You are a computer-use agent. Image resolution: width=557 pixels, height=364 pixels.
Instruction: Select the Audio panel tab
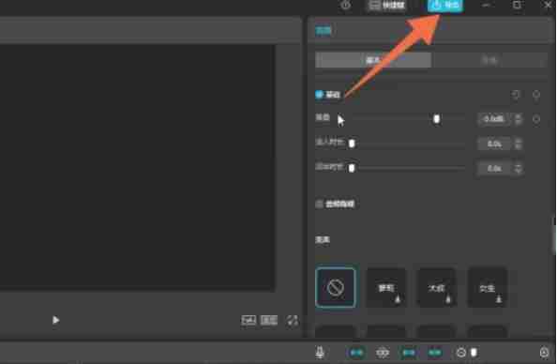324,31
